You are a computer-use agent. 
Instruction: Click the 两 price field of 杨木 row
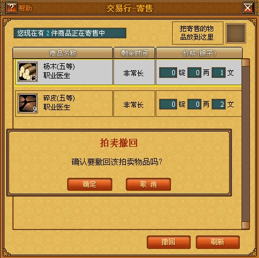(x=195, y=73)
